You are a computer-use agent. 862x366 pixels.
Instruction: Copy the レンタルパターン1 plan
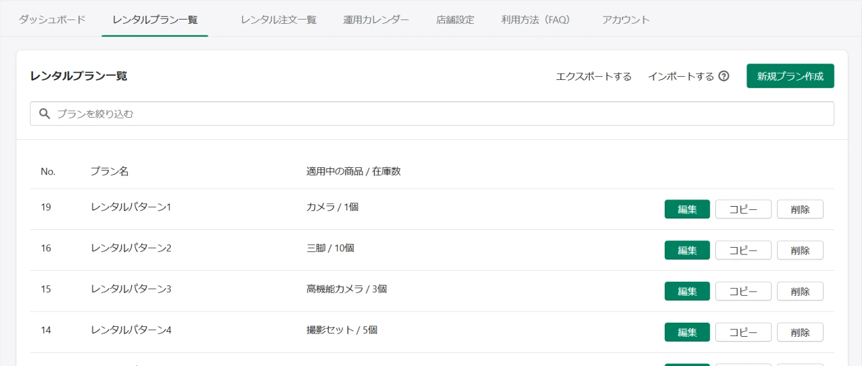click(743, 209)
